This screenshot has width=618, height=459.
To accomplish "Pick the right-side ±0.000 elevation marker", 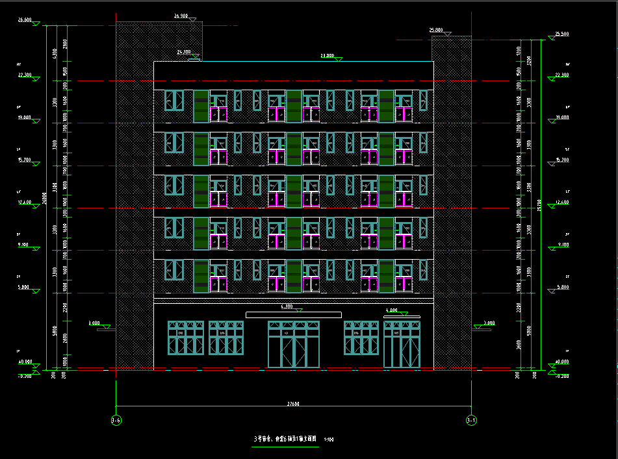I will tap(561, 362).
